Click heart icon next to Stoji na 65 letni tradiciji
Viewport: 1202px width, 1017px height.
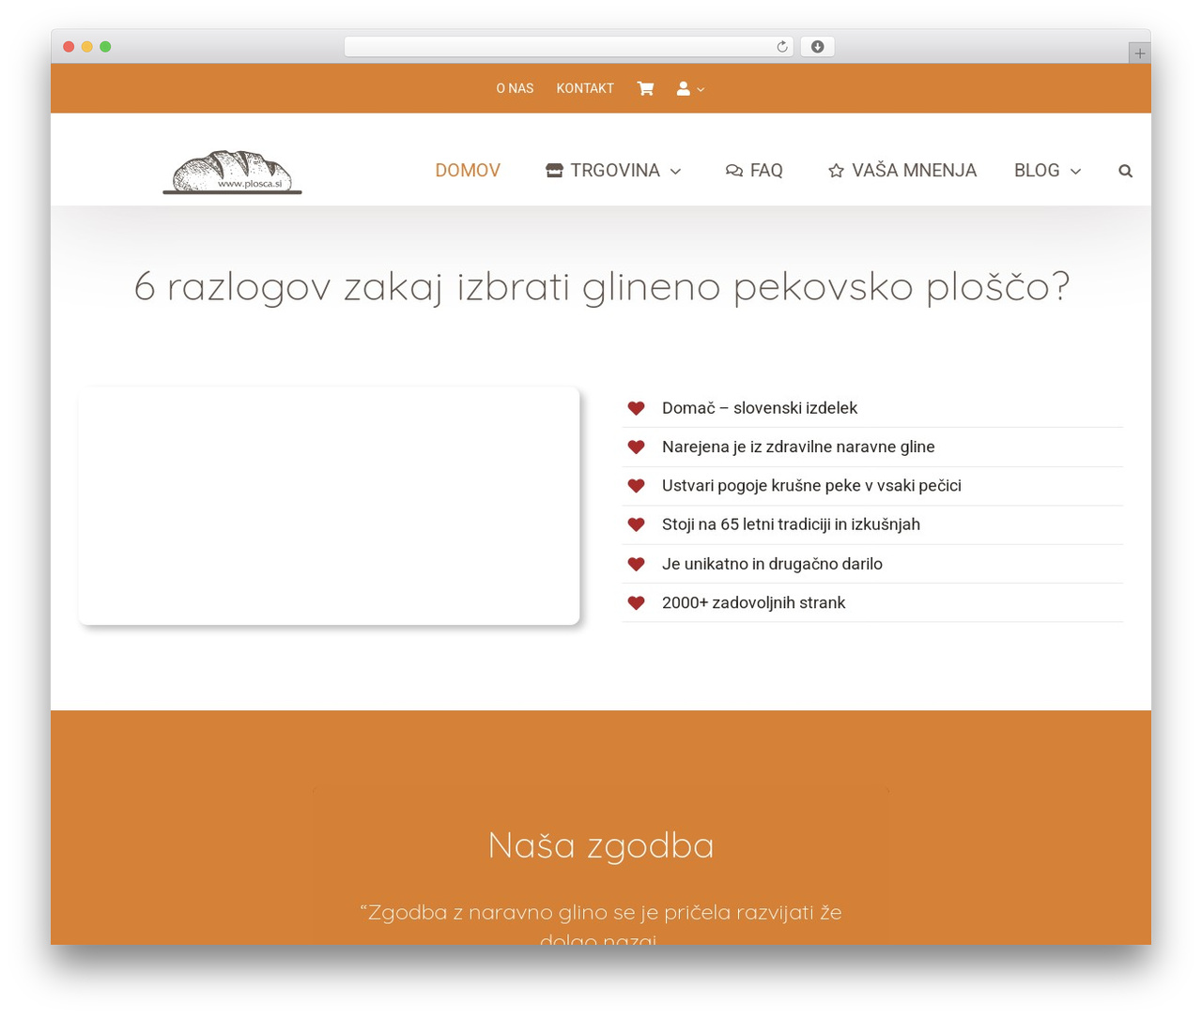(x=636, y=524)
